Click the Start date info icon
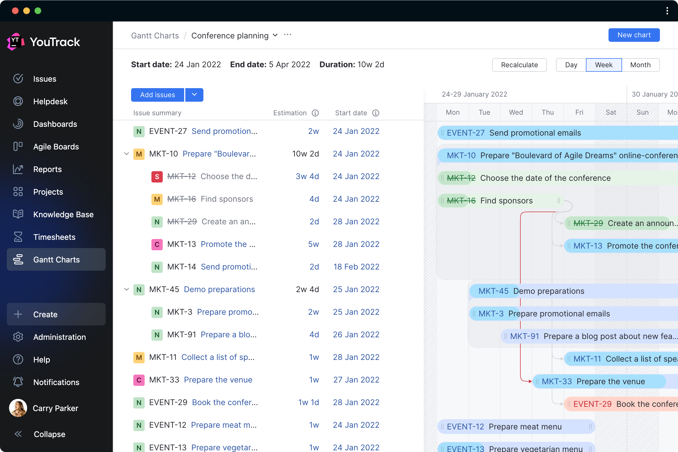The image size is (678, 452). (375, 113)
